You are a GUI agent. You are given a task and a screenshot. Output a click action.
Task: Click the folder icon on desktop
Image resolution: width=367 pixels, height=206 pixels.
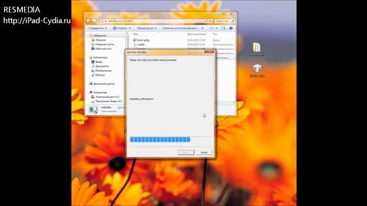click(x=257, y=47)
